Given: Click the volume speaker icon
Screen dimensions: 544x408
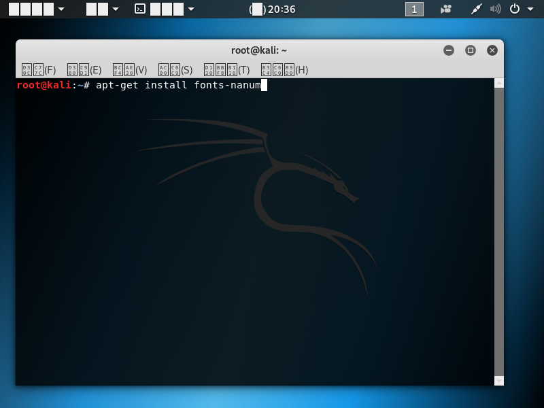Looking at the screenshot, I should (x=496, y=9).
